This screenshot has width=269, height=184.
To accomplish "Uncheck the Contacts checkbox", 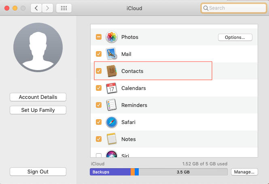I will tap(99, 71).
